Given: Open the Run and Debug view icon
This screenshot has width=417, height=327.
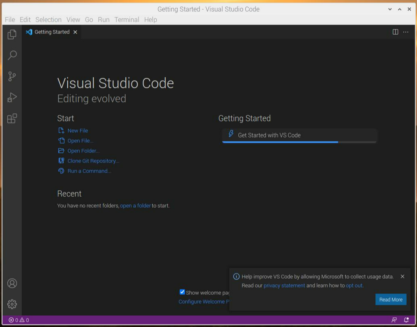Looking at the screenshot, I should [x=12, y=98].
